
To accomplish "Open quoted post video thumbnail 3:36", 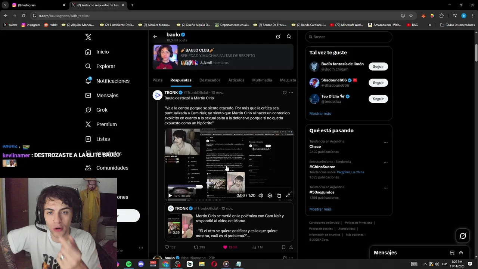I will click(180, 226).
